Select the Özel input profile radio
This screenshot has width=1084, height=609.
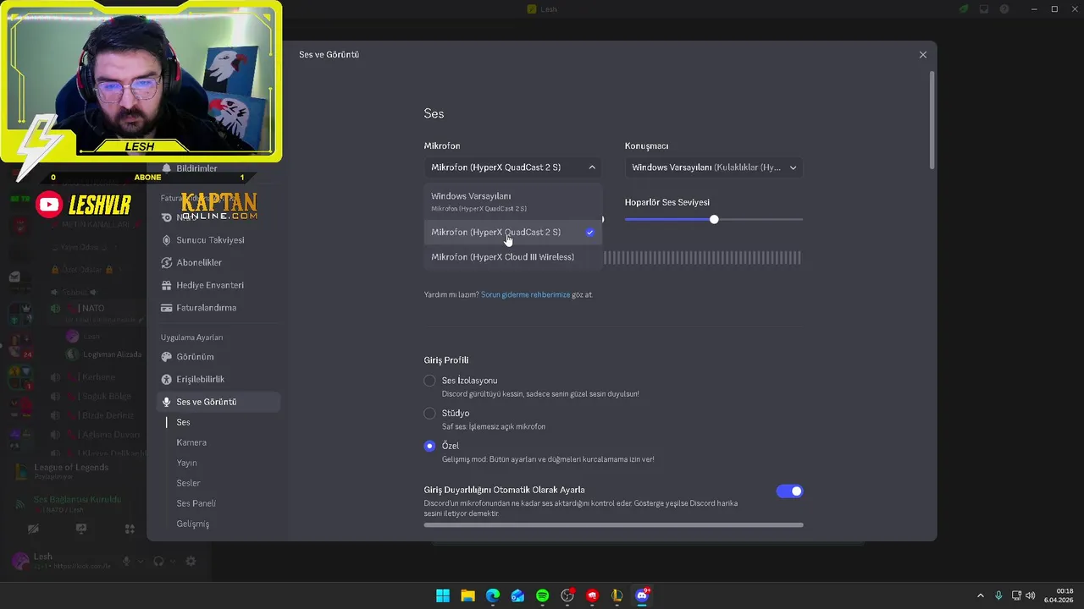tap(429, 446)
